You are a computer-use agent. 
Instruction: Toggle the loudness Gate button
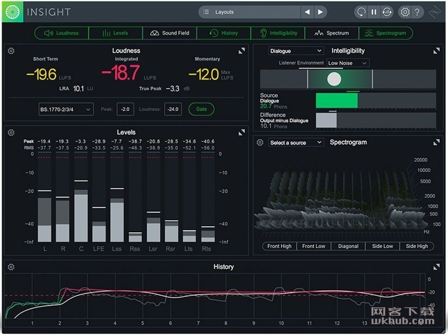point(201,109)
